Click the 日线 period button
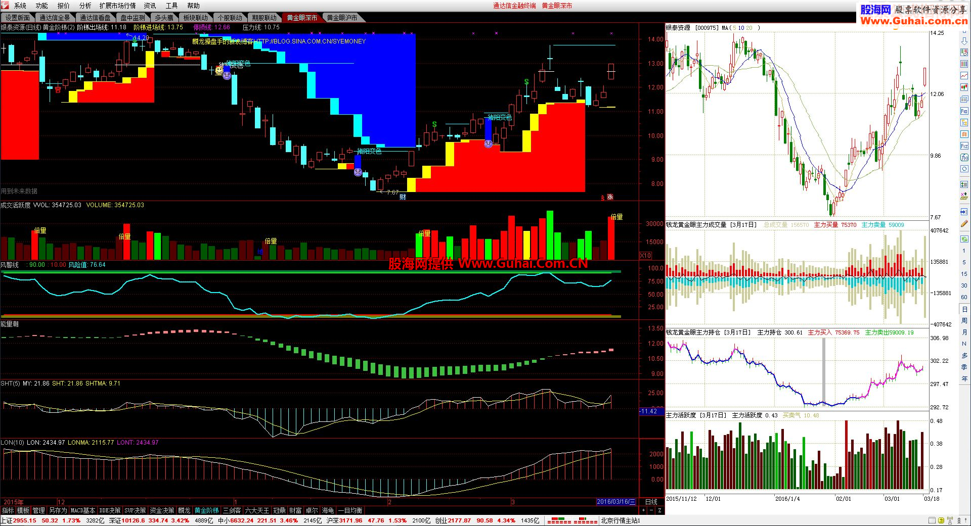971x526 pixels. click(651, 502)
